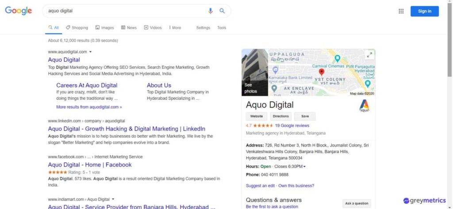Click Be the first to ask a question
453x209 pixels.
(x=272, y=206)
